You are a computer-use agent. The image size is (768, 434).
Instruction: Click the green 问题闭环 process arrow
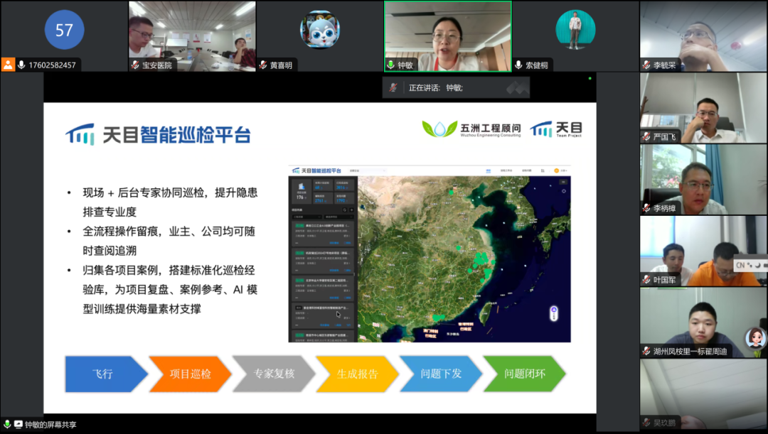click(x=525, y=374)
